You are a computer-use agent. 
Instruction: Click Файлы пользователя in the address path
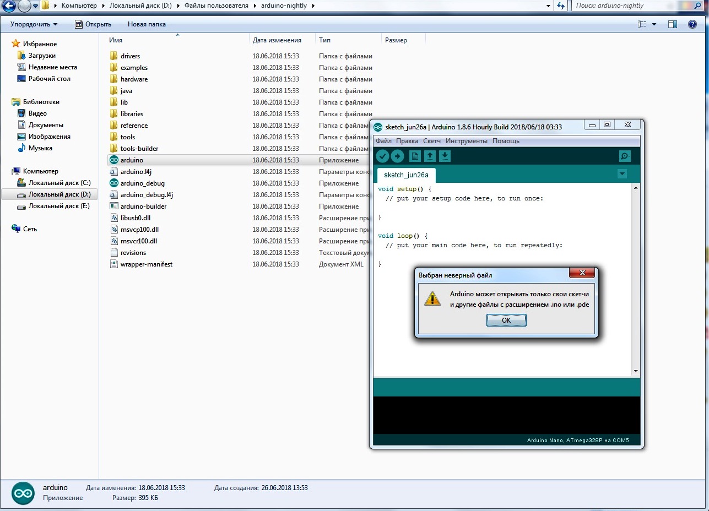click(x=217, y=6)
